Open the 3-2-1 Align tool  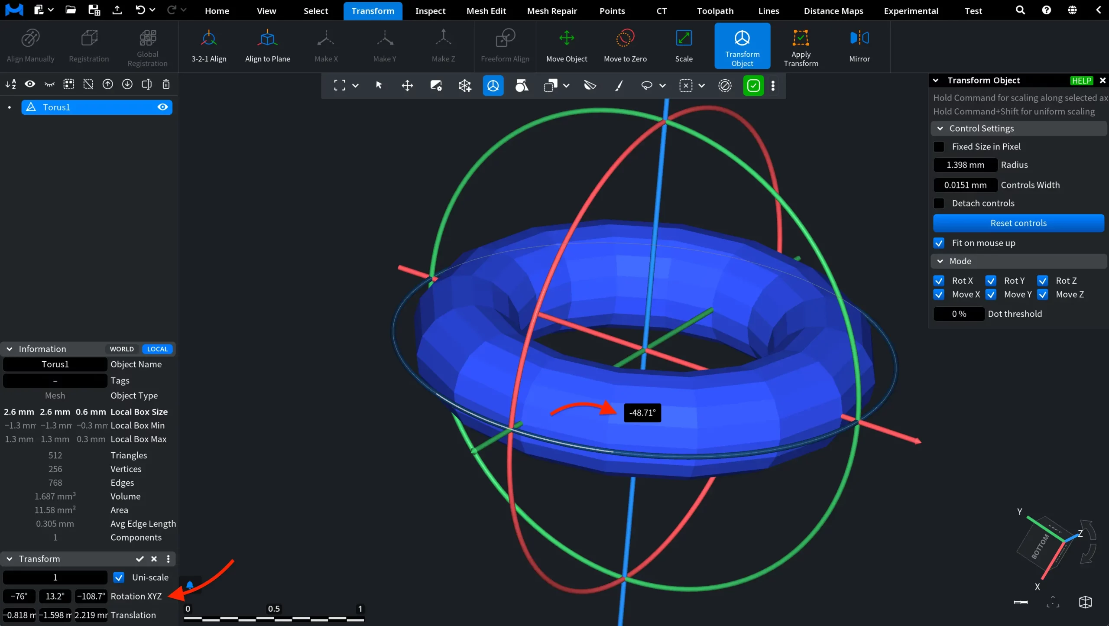pyautogui.click(x=209, y=46)
